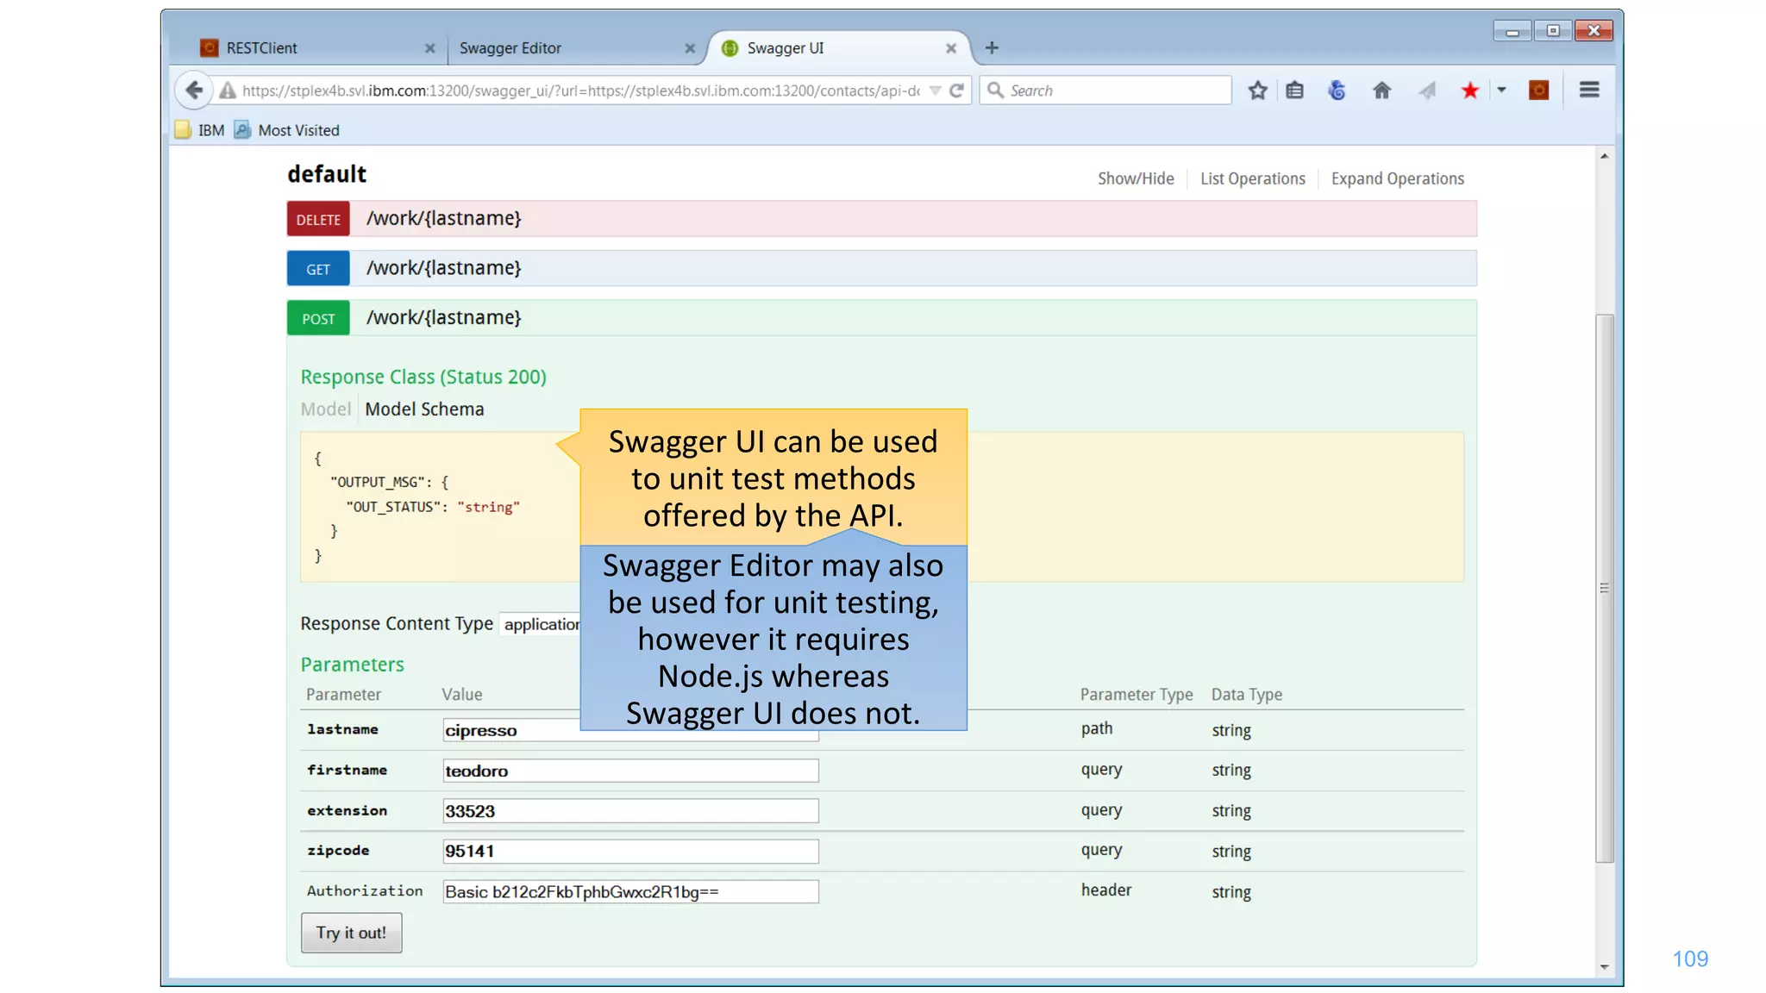Select the Swagger UI tab

pyautogui.click(x=838, y=48)
